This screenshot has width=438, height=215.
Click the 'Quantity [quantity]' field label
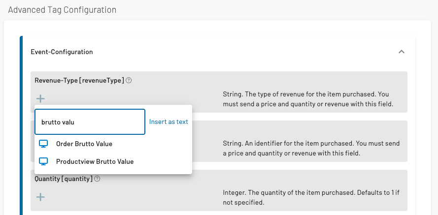pyautogui.click(x=64, y=179)
